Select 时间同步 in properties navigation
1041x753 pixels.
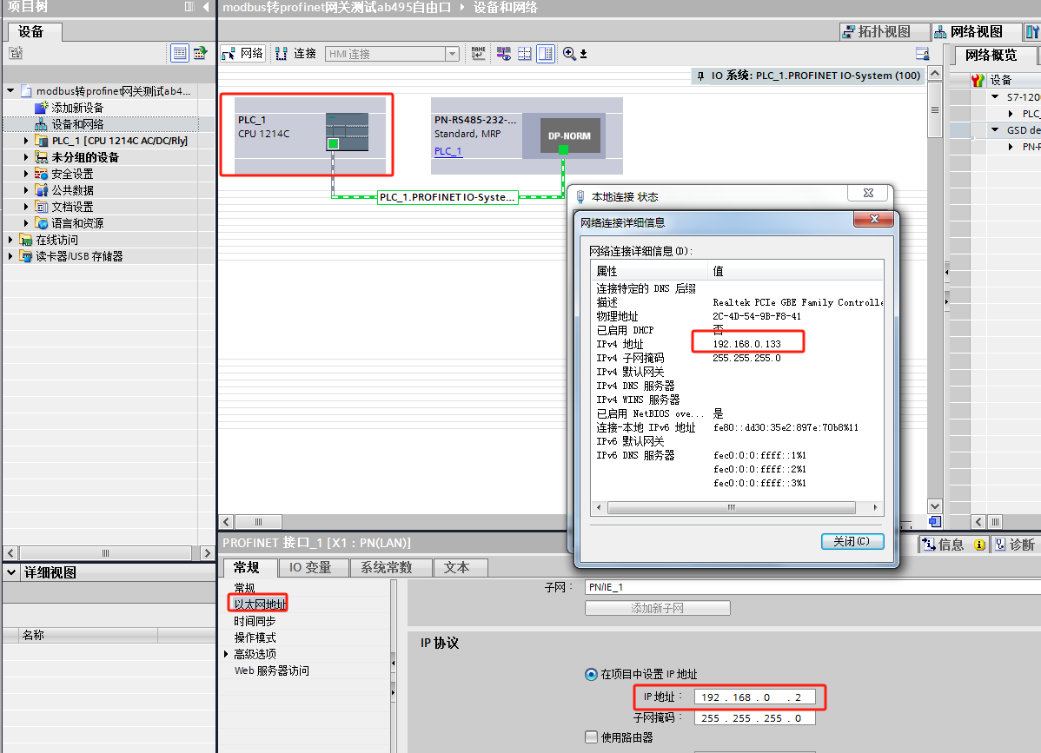[255, 621]
